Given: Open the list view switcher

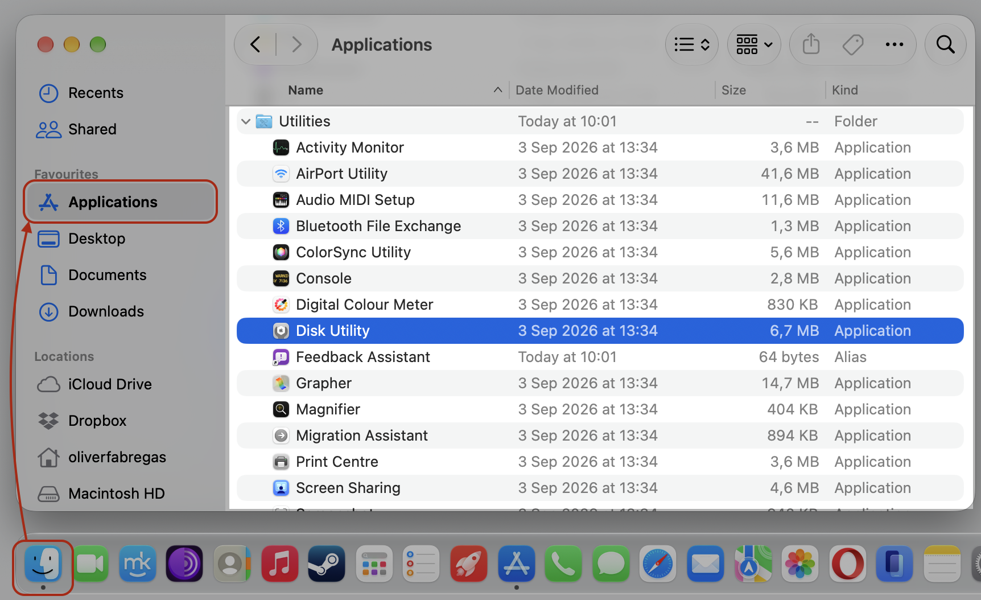Looking at the screenshot, I should [x=691, y=44].
